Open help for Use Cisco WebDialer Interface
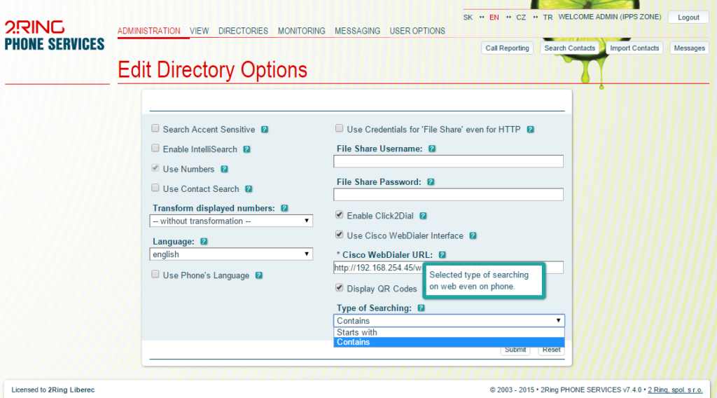Image resolution: width=717 pixels, height=398 pixels. coord(473,235)
